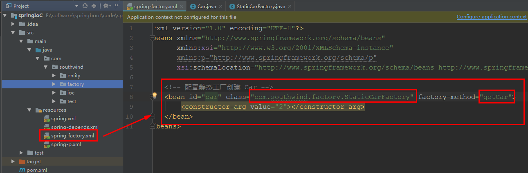Collapse the southwind package
This screenshot has width=528, height=173.
point(46,67)
